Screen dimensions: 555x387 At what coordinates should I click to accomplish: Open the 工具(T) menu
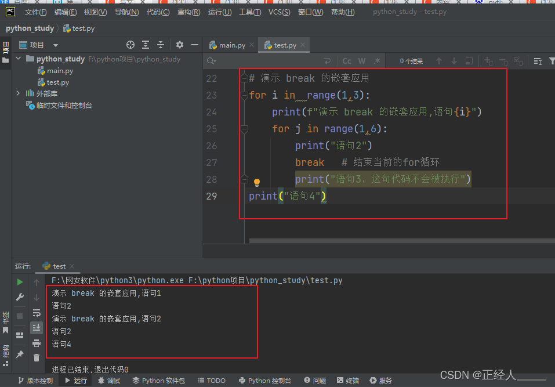coord(250,12)
